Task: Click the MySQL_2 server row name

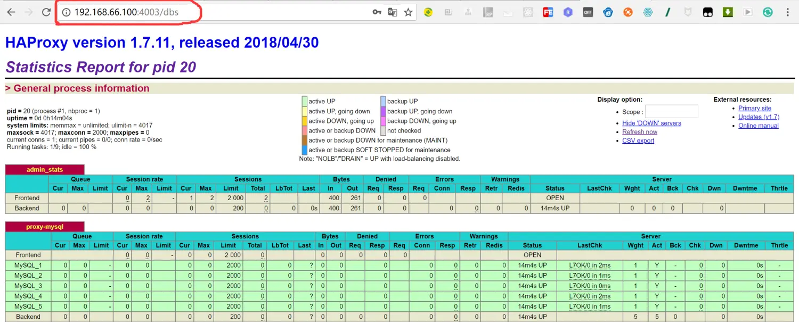Action: pos(28,276)
